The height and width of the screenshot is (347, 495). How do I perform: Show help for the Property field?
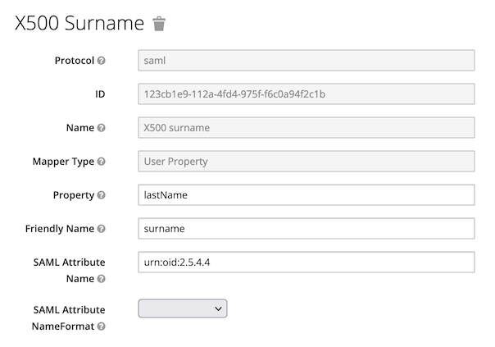[101, 195]
